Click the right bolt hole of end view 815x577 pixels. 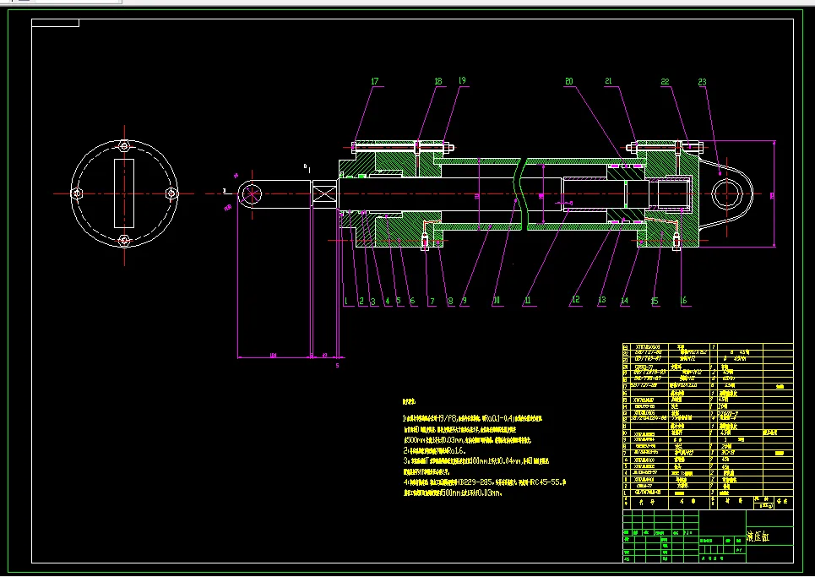pos(171,193)
